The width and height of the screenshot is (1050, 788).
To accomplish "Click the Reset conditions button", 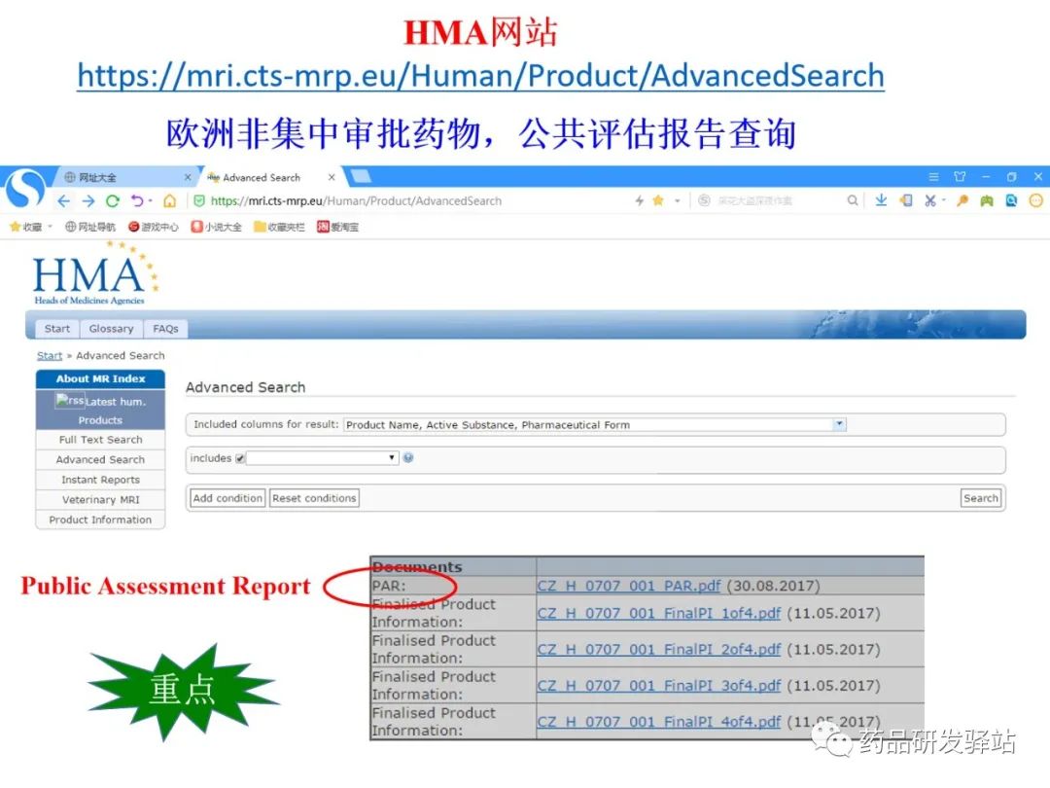I will pyautogui.click(x=314, y=498).
